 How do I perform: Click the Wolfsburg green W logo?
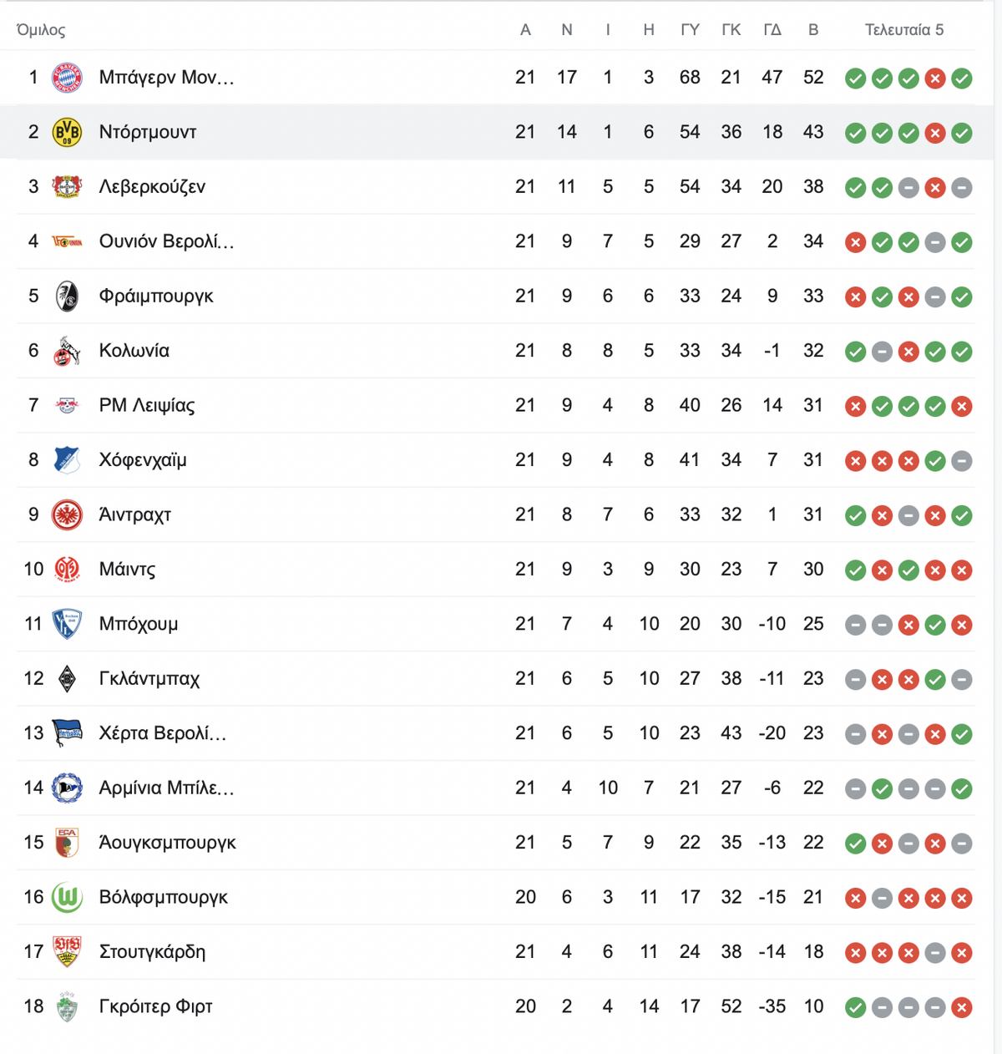point(67,898)
